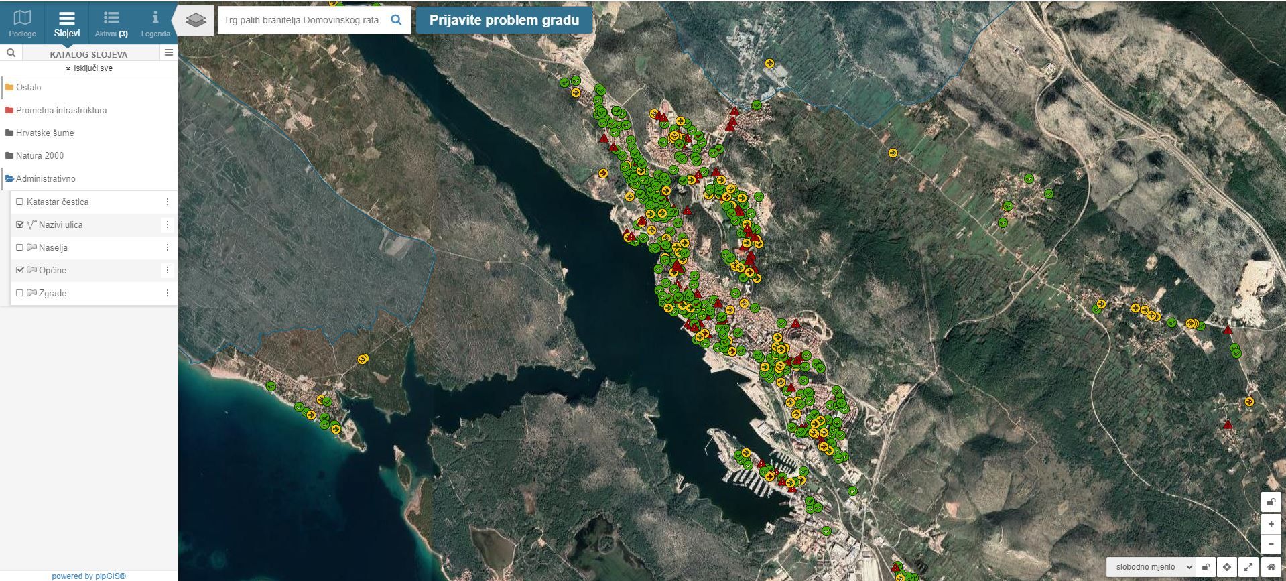
Task: Click Isključi sve to disable all layers
Action: pyautogui.click(x=88, y=68)
